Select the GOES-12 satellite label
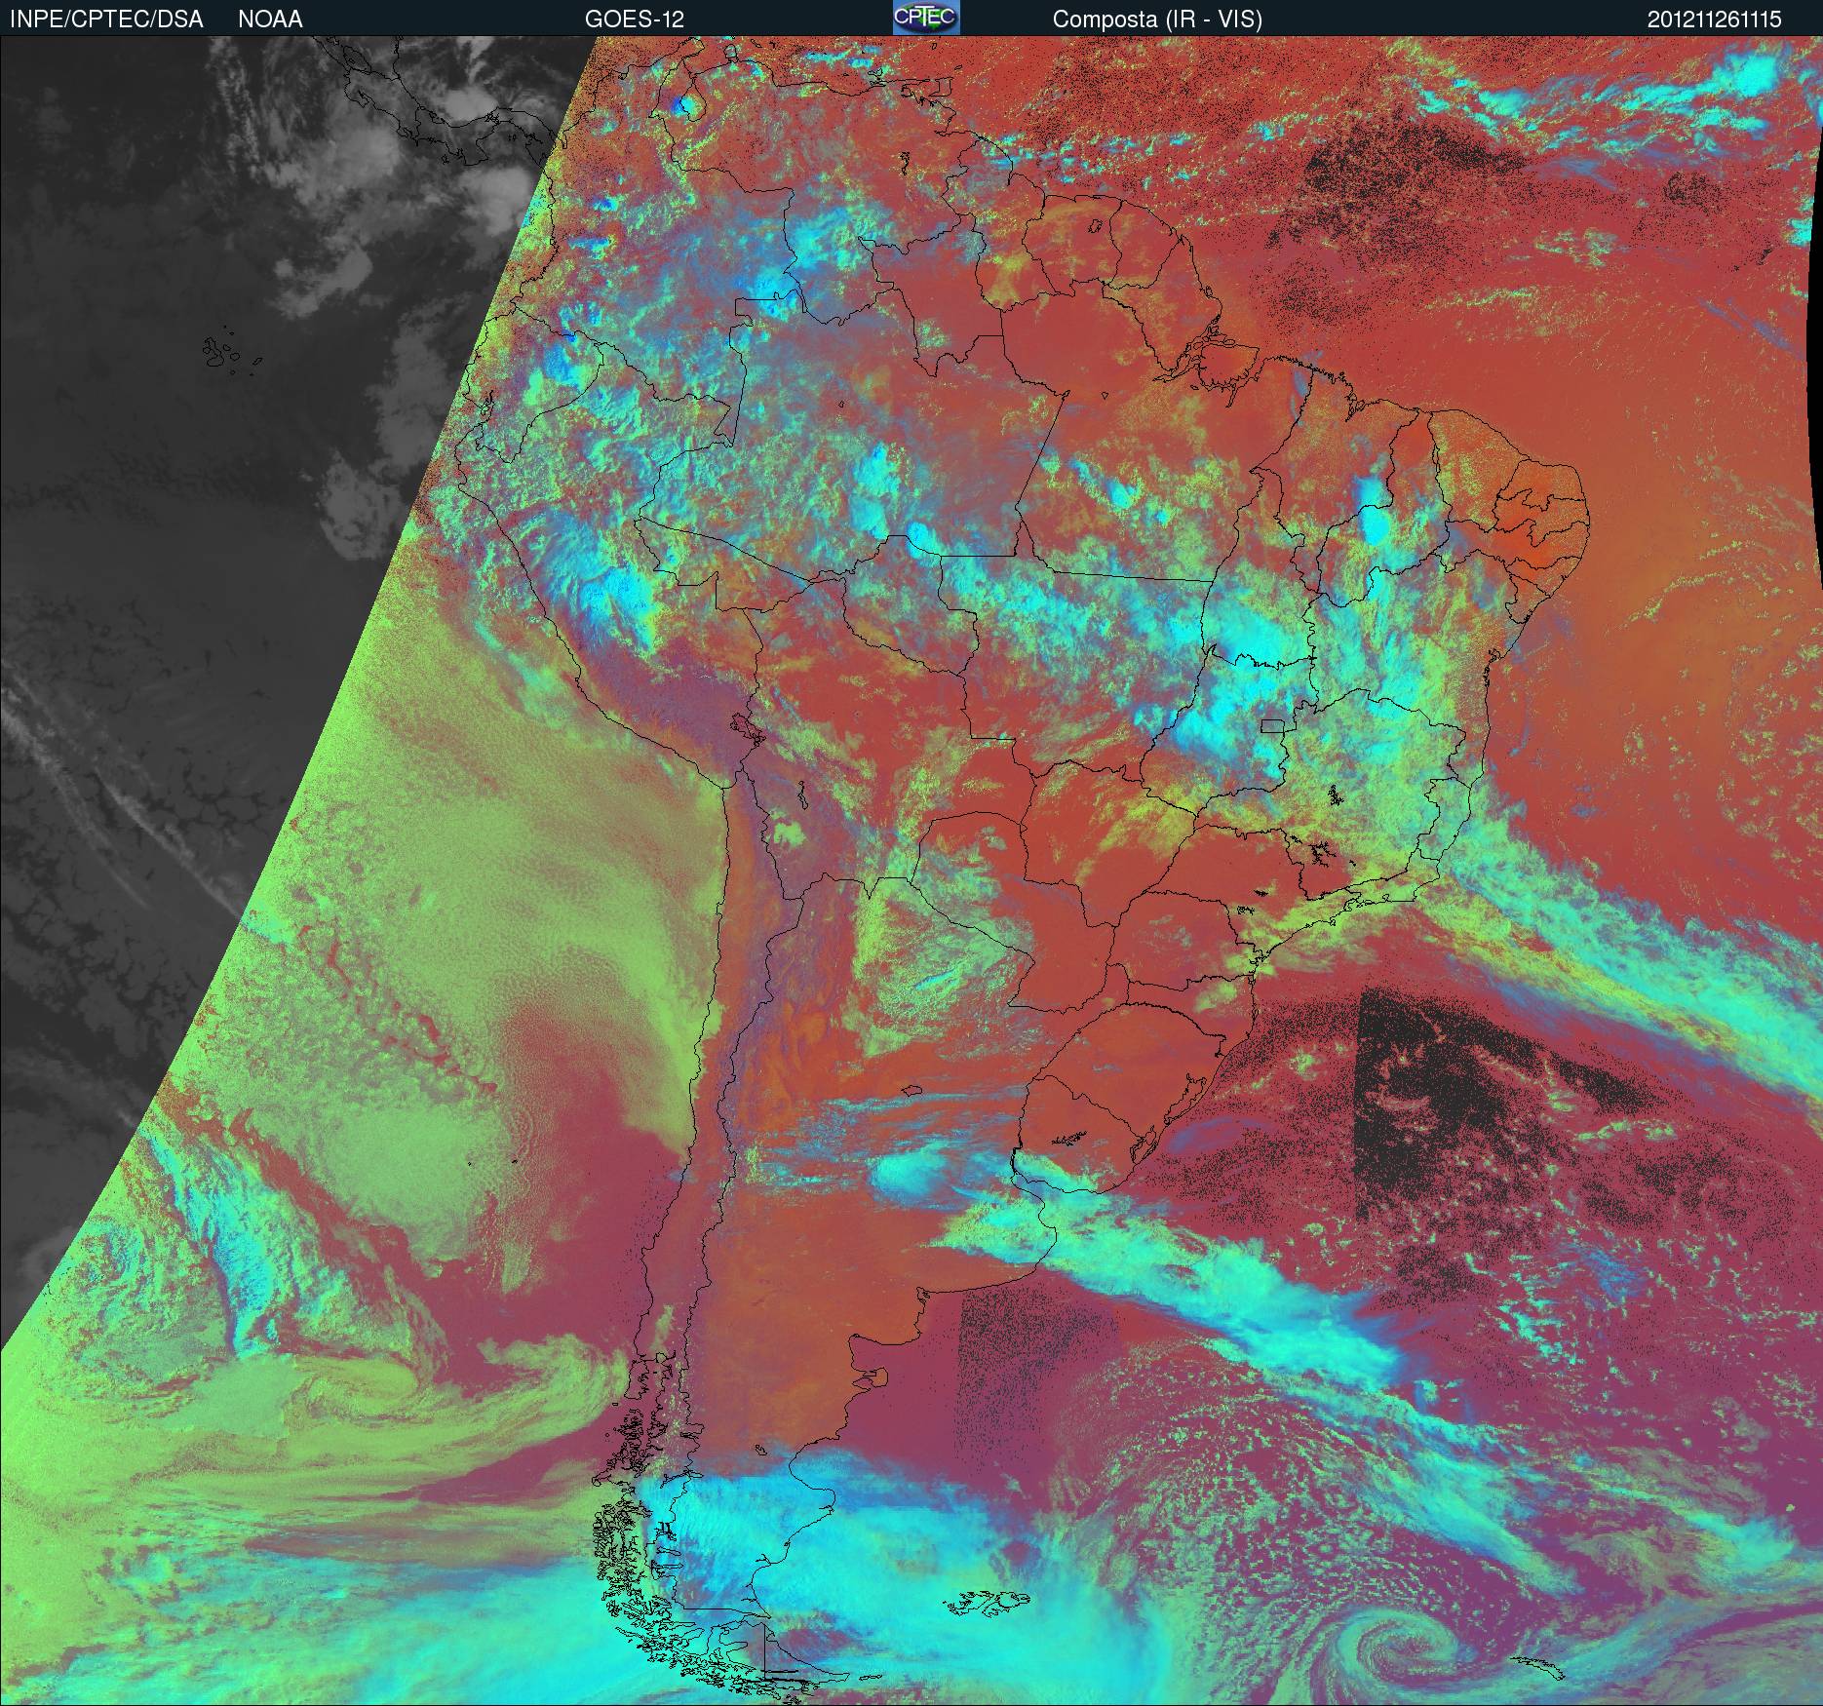This screenshot has width=1823, height=1706. point(635,19)
